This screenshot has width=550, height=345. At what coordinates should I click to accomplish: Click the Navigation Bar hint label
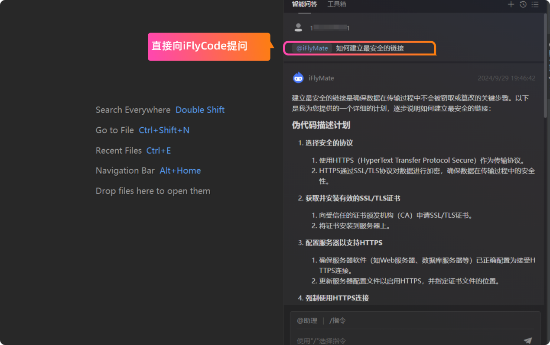click(125, 171)
